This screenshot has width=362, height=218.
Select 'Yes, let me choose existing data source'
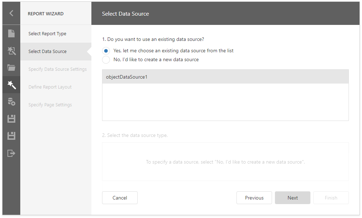[106, 51]
